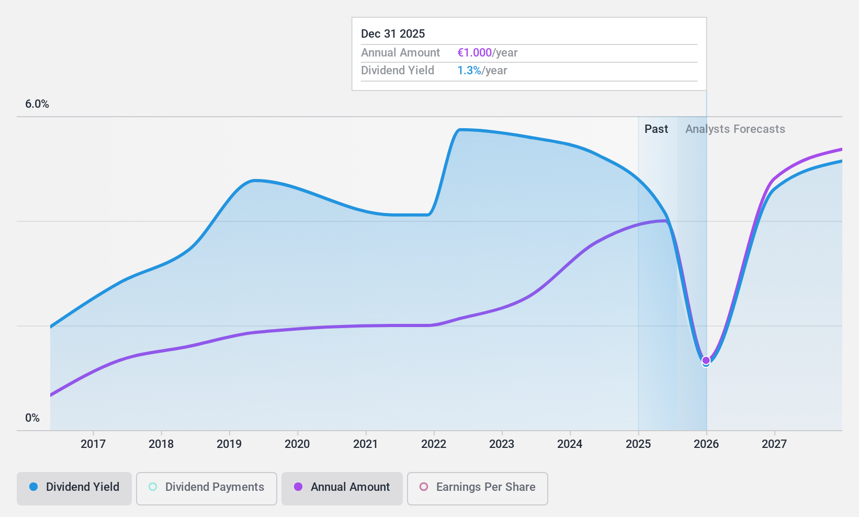This screenshot has height=517, width=859.
Task: Toggle the Annual Amount legend series
Action: click(x=342, y=489)
